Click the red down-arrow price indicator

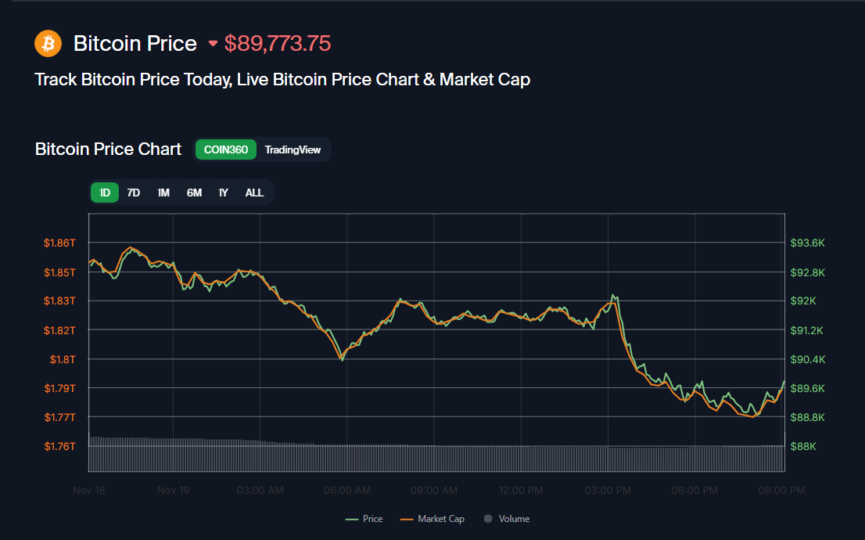click(213, 44)
